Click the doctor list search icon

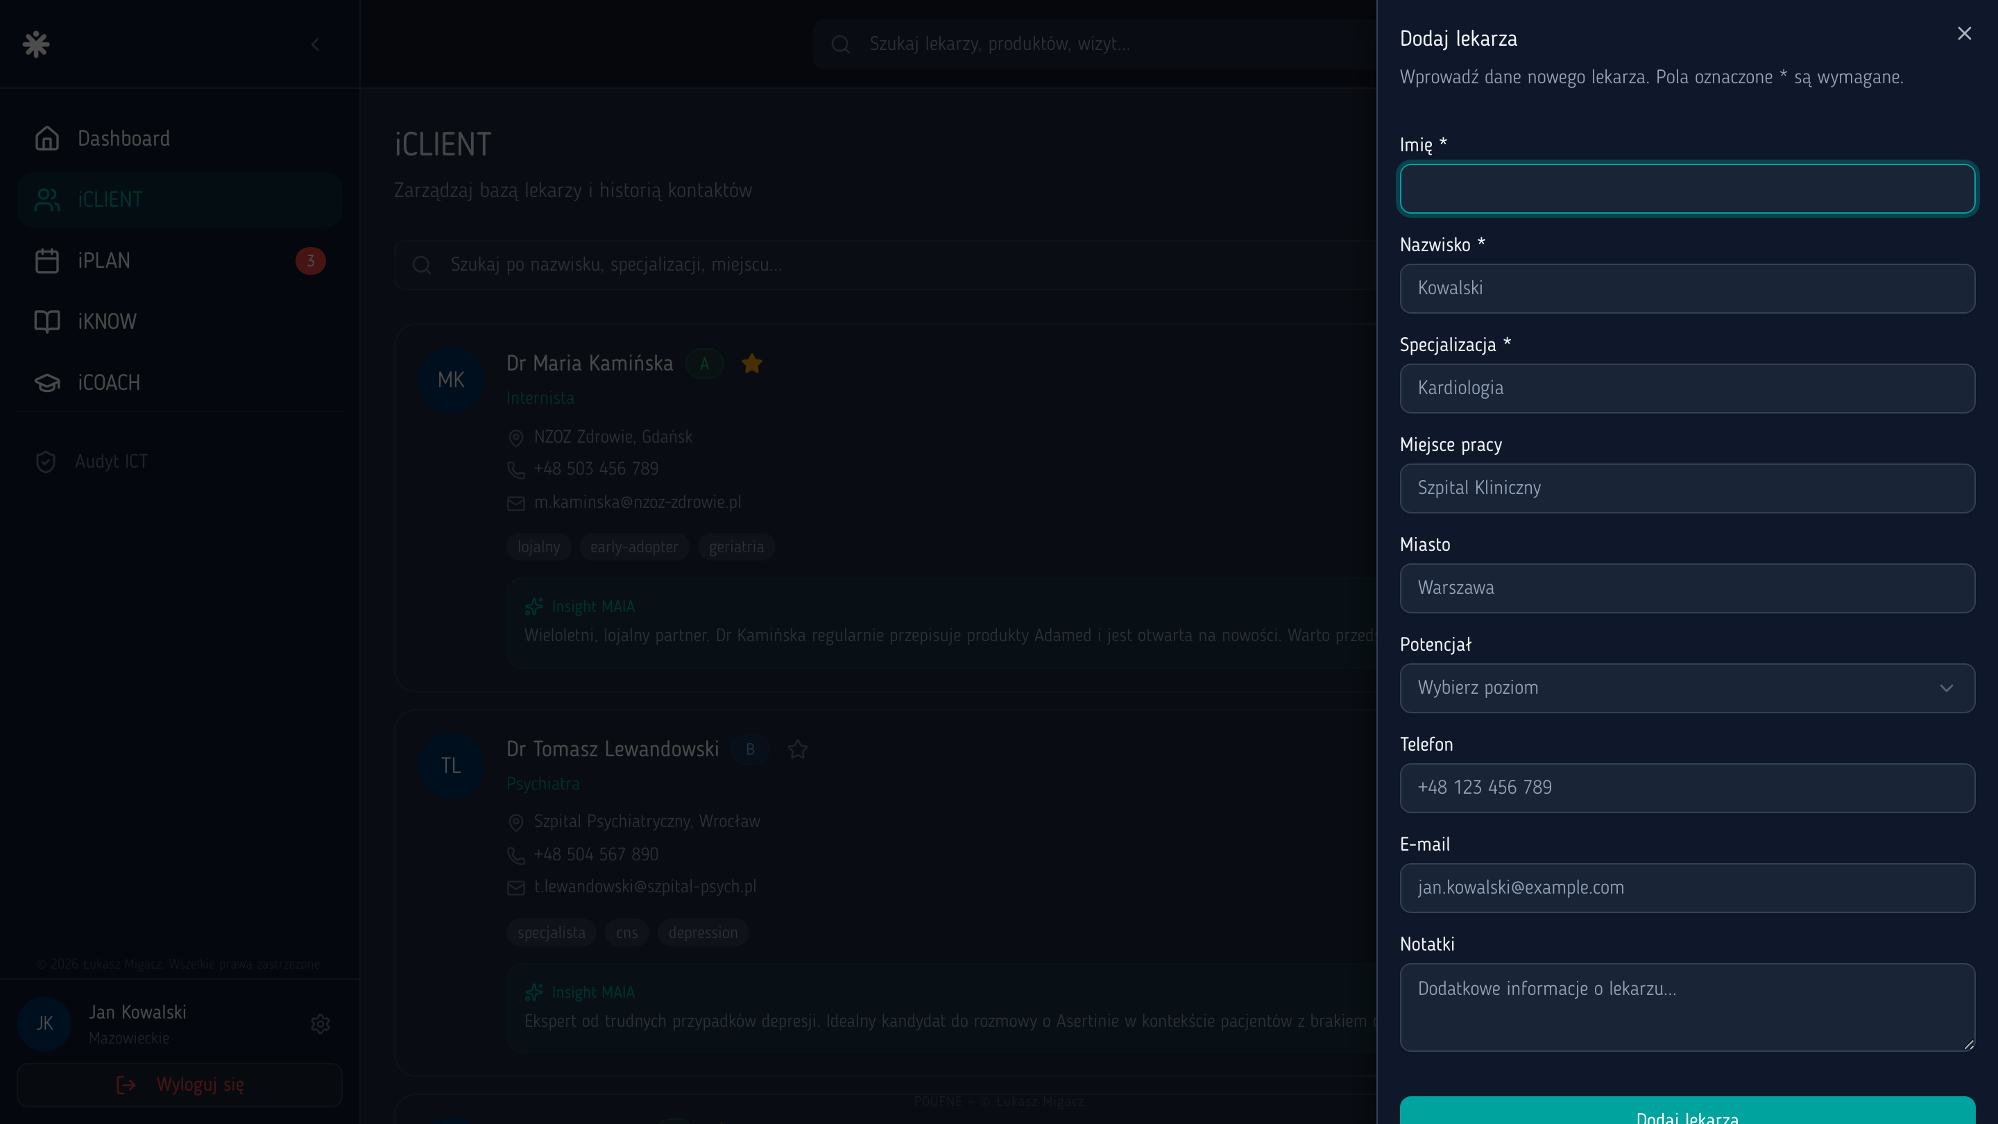pos(422,265)
